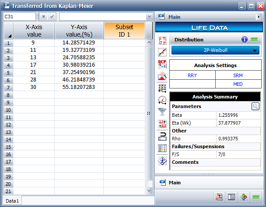Click the magnifier icon beside Parameters
The width and height of the screenshot is (266, 207).
click(255, 106)
